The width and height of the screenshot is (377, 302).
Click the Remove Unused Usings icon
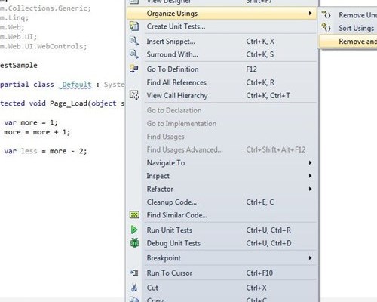[326, 15]
